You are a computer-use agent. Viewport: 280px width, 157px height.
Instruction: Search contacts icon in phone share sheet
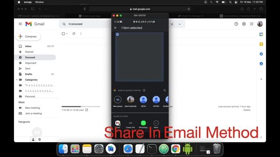(x=164, y=90)
